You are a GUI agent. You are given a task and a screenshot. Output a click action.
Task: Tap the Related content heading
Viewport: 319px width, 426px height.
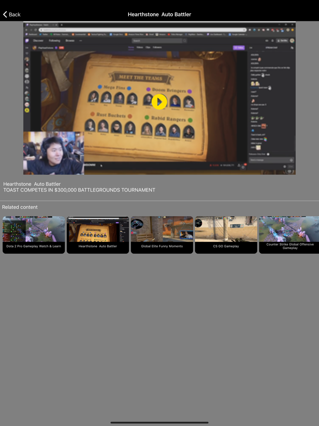tap(20, 207)
